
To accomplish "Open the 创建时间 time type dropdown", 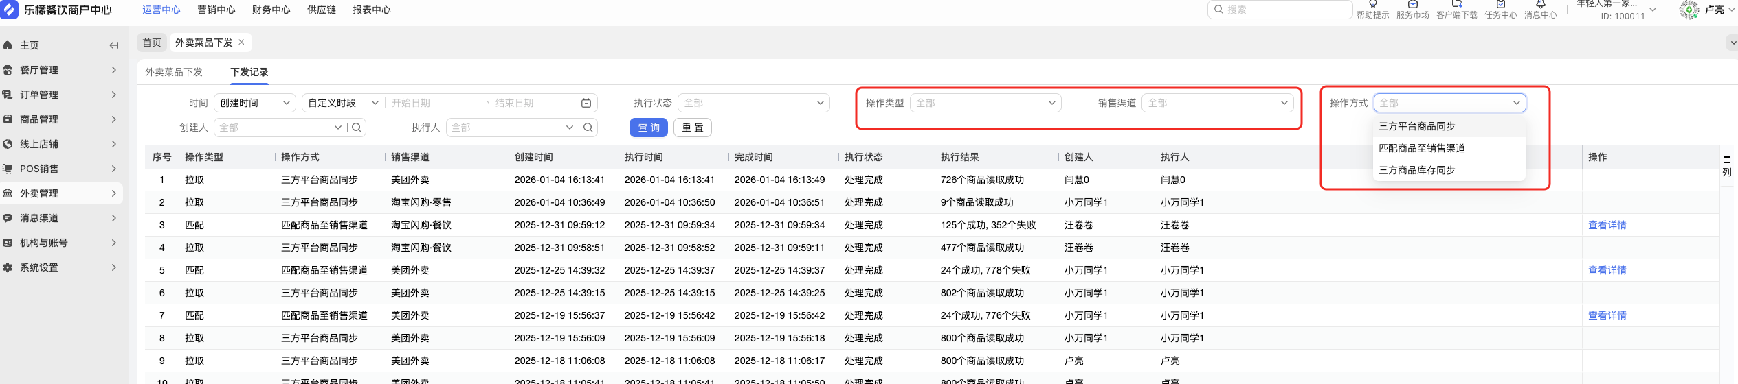I will point(255,103).
